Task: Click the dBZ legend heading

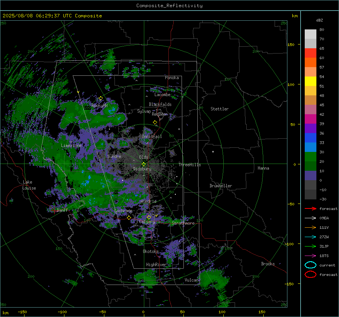Action: pos(319,20)
